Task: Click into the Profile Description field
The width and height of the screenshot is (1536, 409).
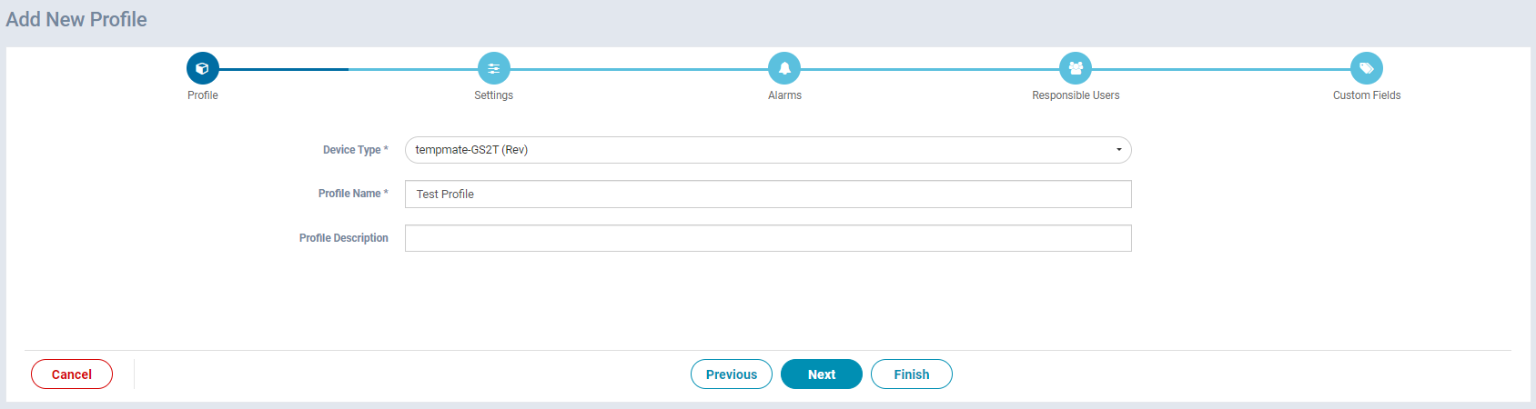Action: [x=768, y=238]
